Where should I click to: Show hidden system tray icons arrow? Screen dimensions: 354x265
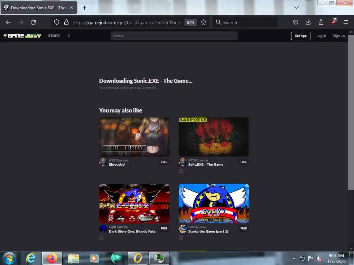tap(294, 258)
